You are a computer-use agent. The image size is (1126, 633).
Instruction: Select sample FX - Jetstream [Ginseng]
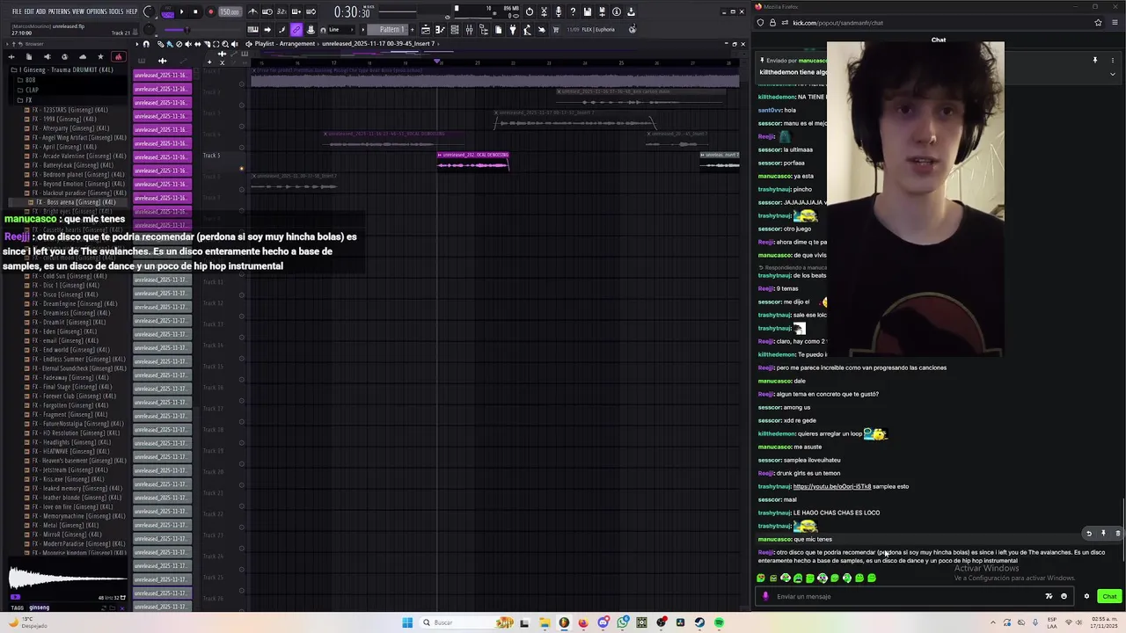coord(69,469)
